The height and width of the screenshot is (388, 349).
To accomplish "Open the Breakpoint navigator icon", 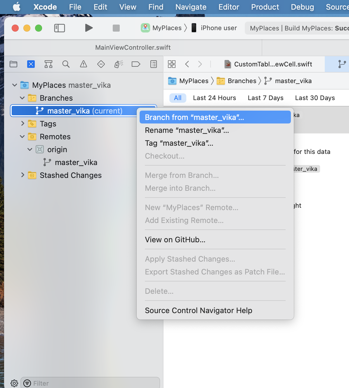I will 136,64.
